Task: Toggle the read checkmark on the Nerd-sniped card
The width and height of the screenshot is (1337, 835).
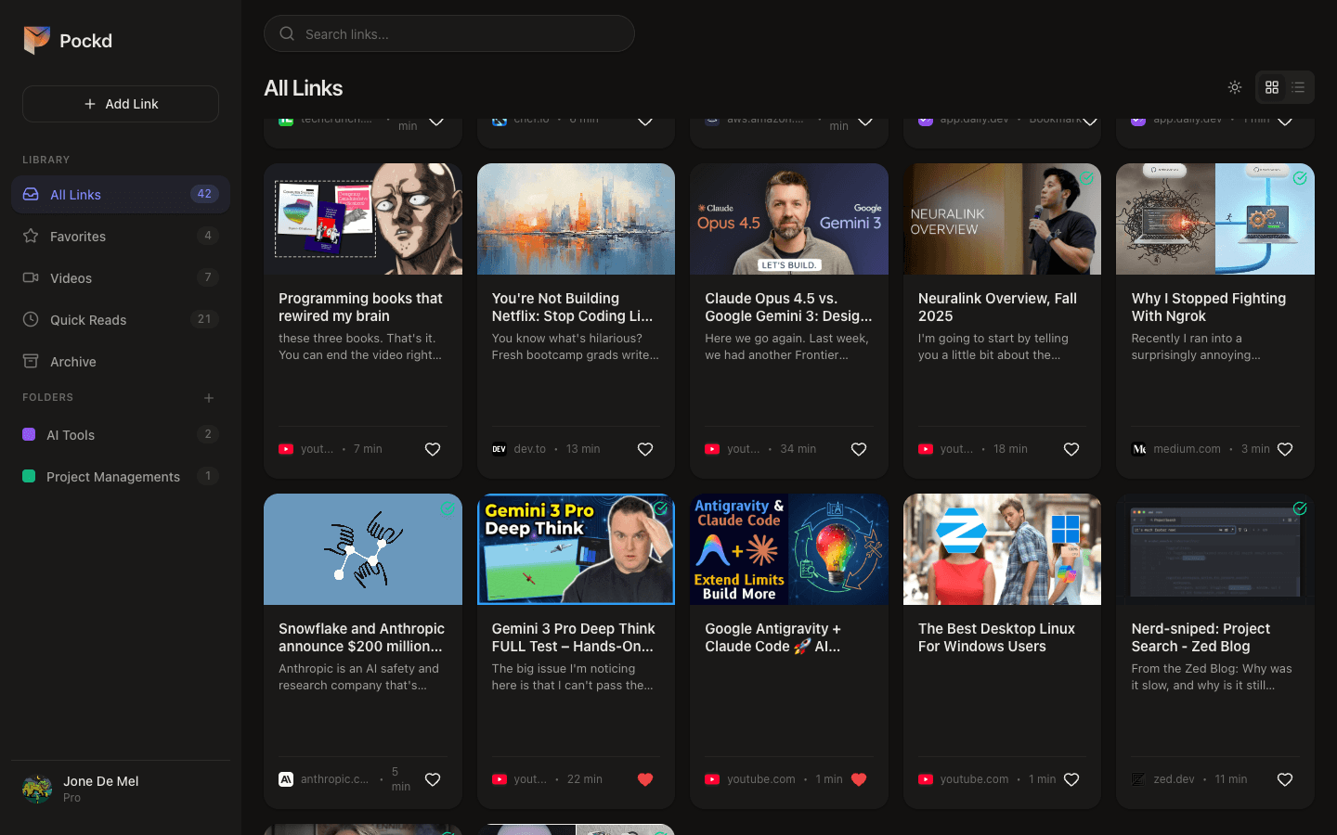Action: [1300, 508]
